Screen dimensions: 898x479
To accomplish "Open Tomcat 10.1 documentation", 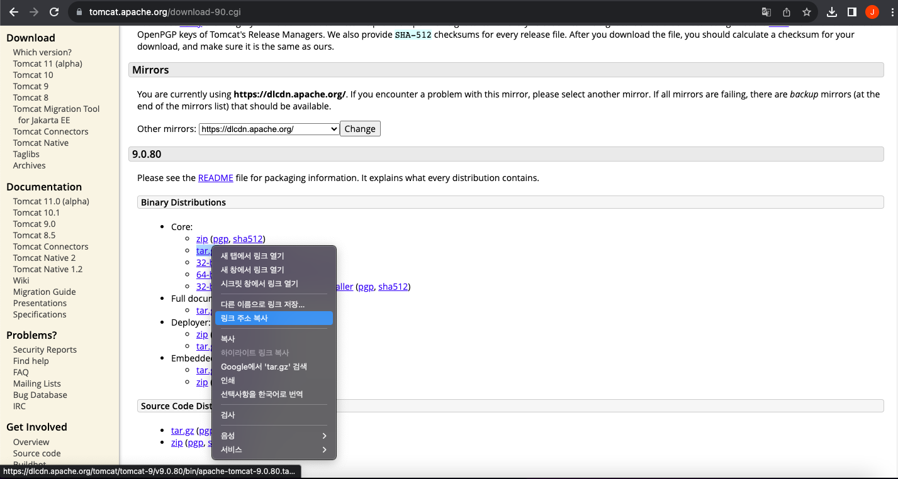I will pyautogui.click(x=36, y=212).
